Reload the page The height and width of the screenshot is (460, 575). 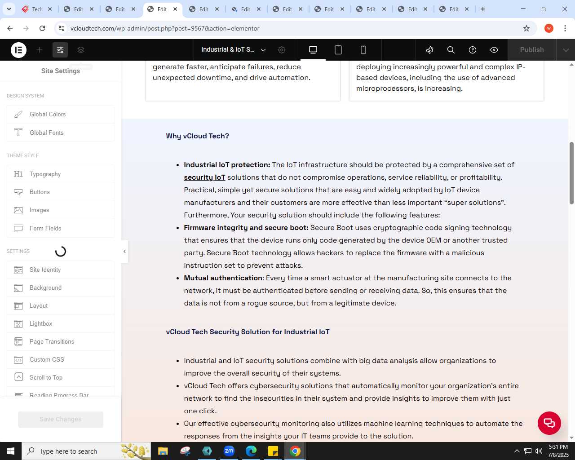click(42, 28)
